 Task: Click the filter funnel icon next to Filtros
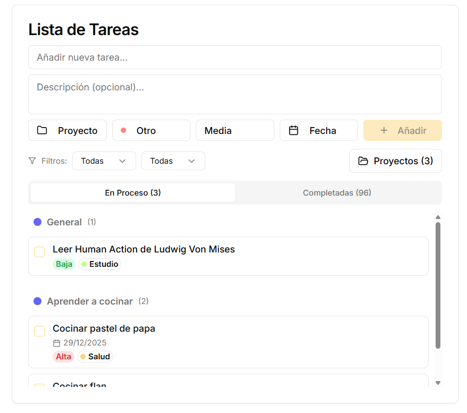click(x=32, y=161)
